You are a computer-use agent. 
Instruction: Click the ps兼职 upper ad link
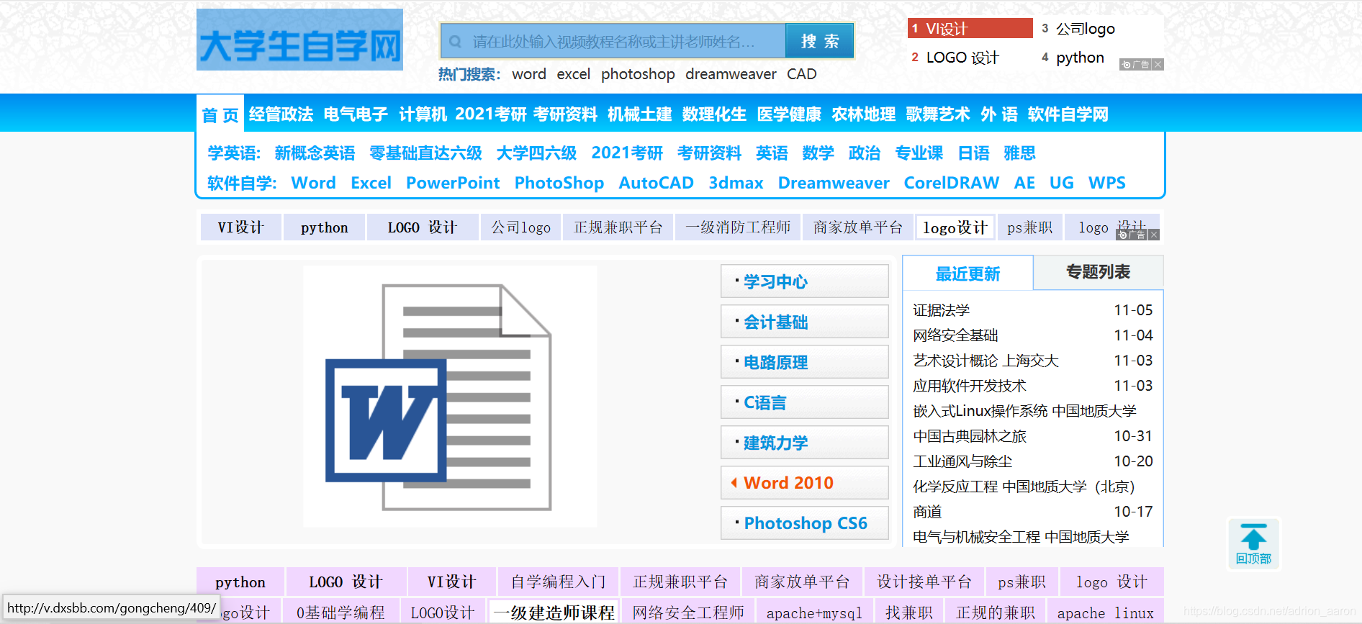(1029, 227)
